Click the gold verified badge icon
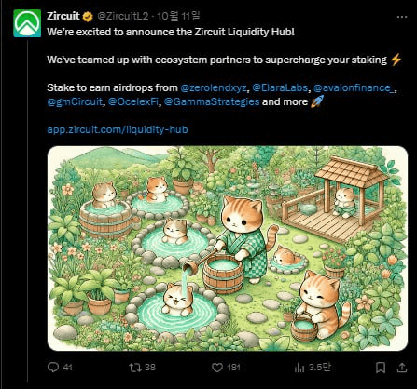Viewport: 417px width, 389px height. tap(88, 17)
